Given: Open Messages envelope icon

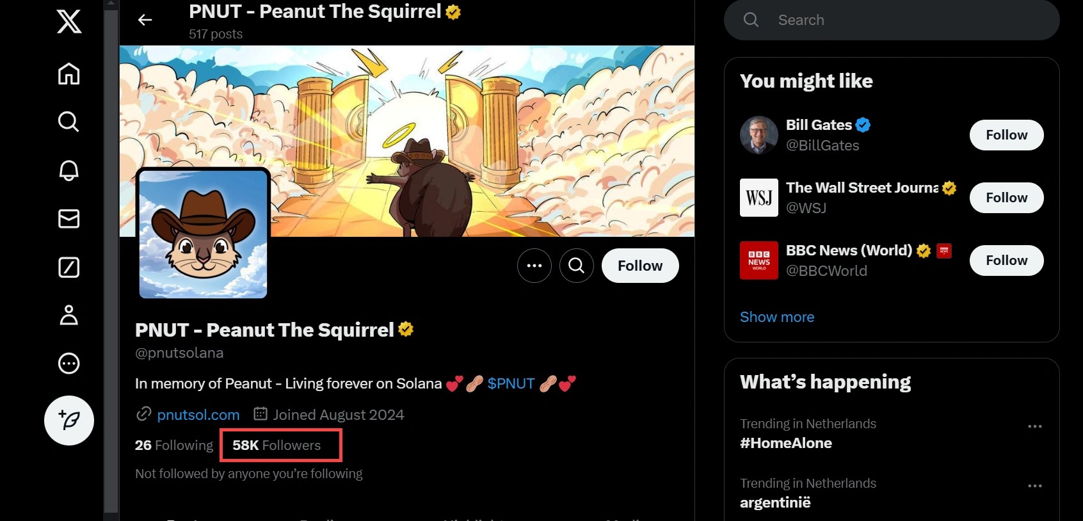Looking at the screenshot, I should pyautogui.click(x=69, y=219).
